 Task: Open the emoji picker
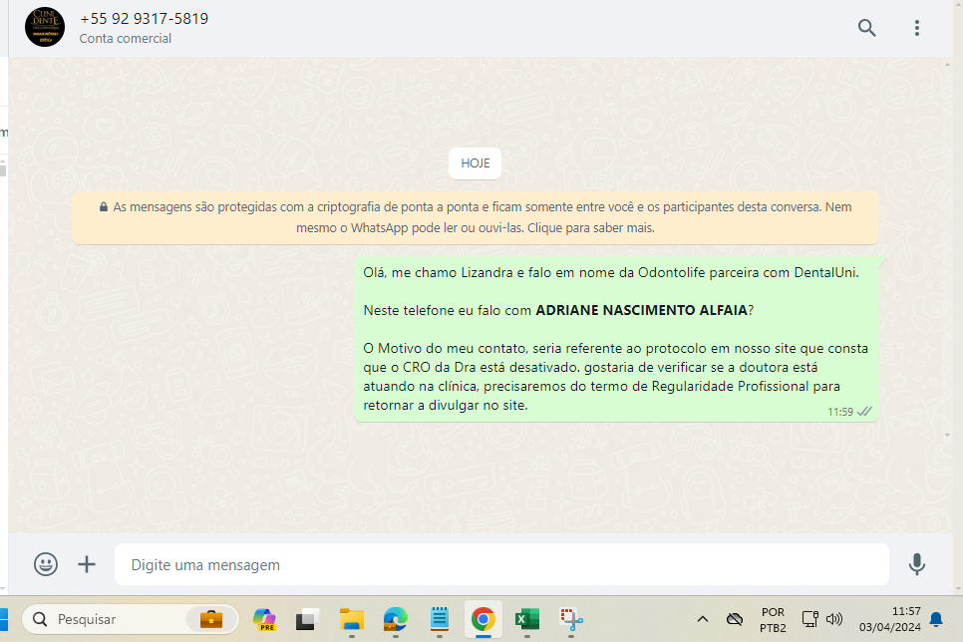46,564
